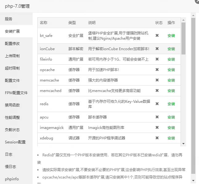
Task: Click the 脚本解密 type cell
Action: [76, 49]
